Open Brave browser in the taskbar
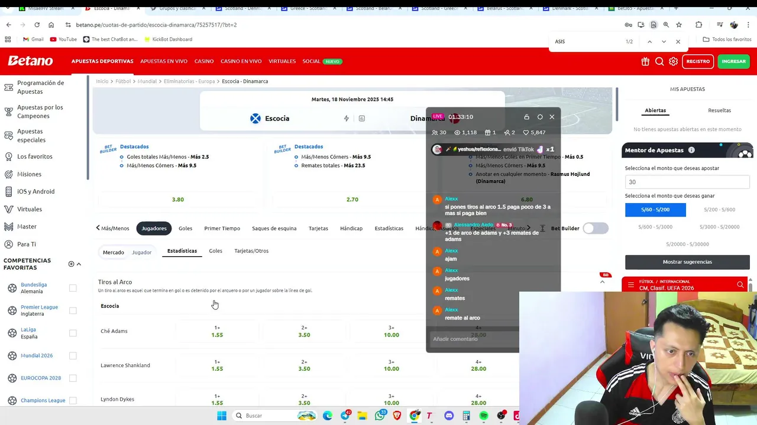Viewport: 757px width, 425px height. coord(397,416)
